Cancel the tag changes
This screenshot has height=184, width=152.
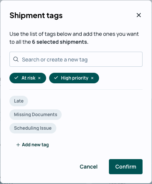click(88, 167)
